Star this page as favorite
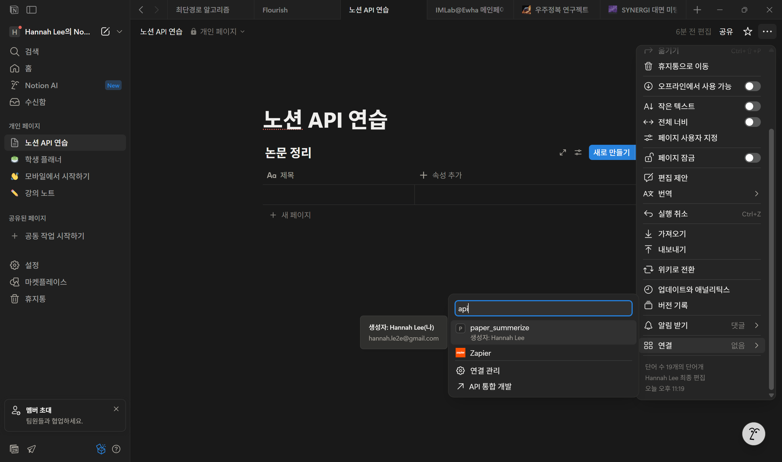 pyautogui.click(x=748, y=31)
